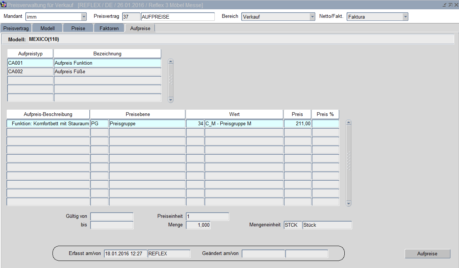459x268 pixels.
Task: Click the application icon in title bar
Action: (x=4, y=5)
